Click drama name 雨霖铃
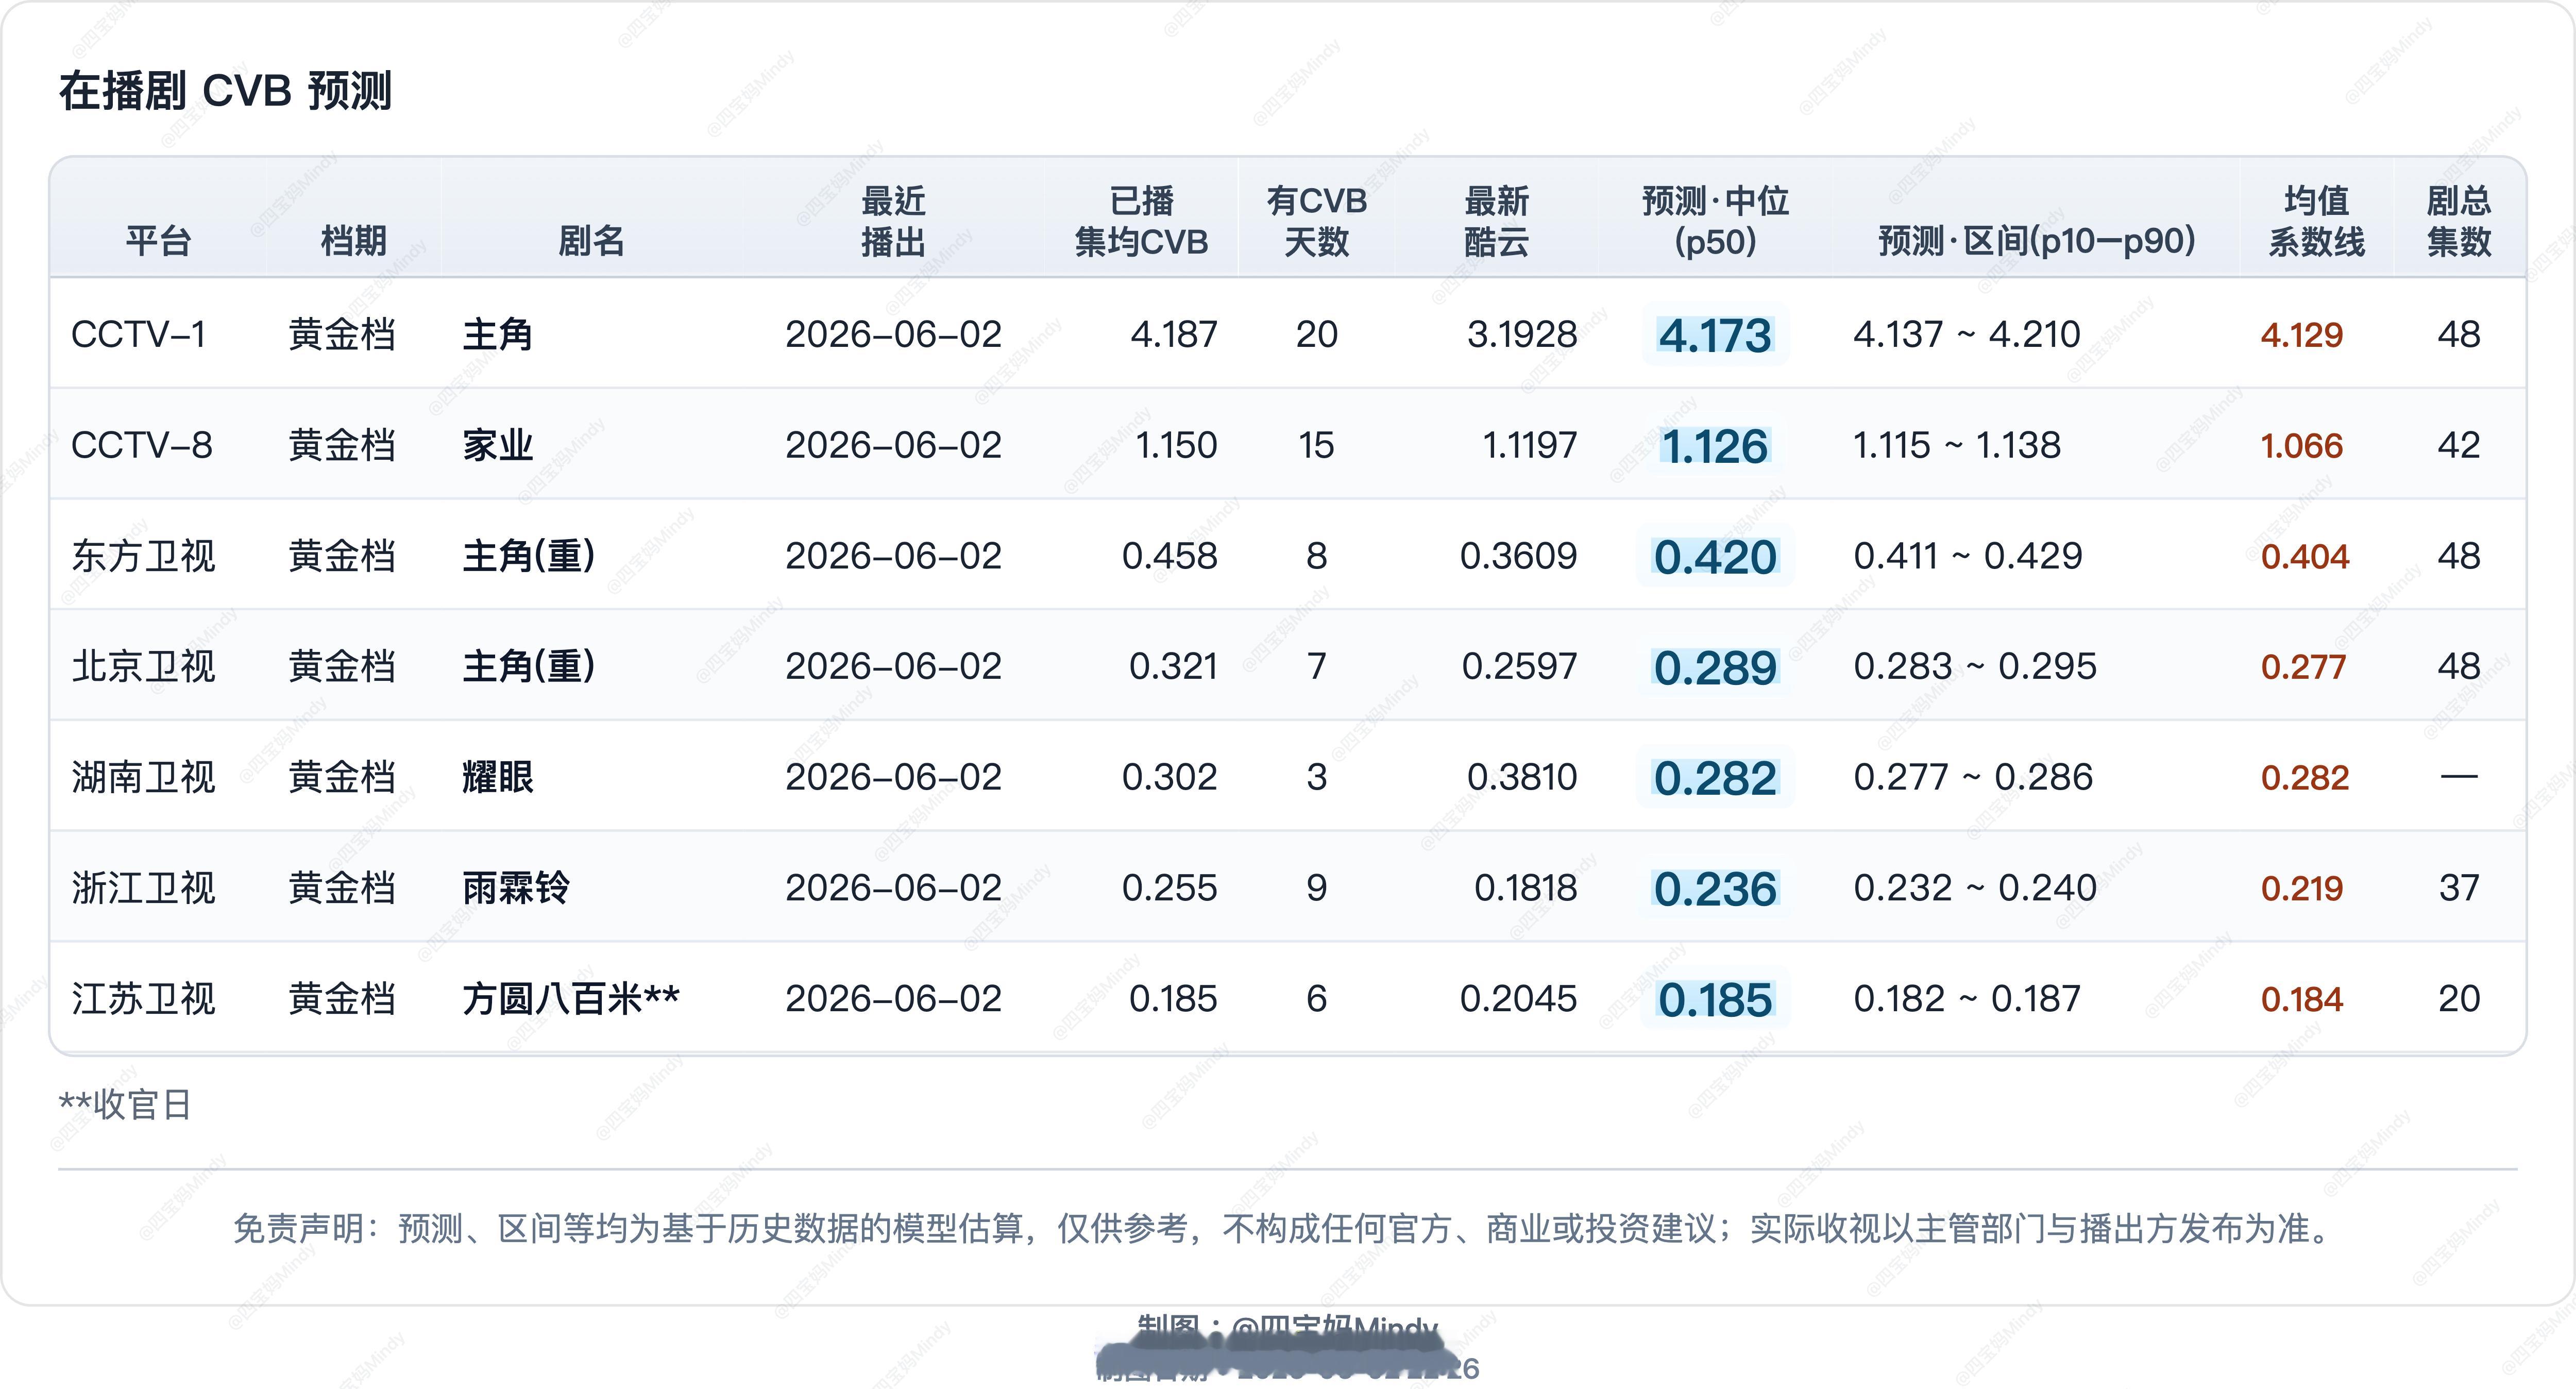Viewport: 2576px width, 1389px height. pos(516,889)
